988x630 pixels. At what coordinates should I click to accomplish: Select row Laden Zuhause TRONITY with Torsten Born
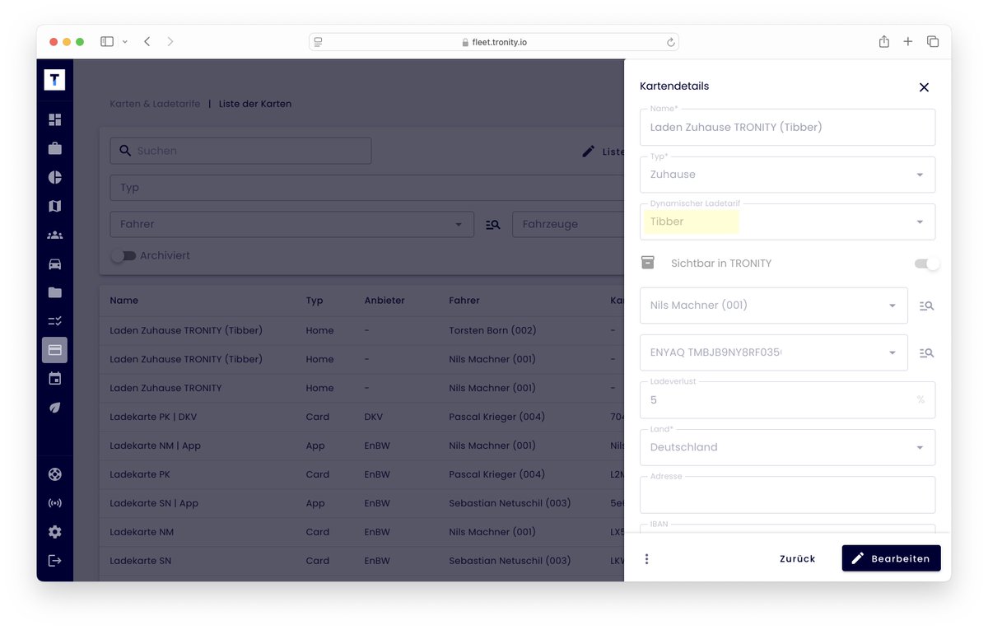click(362, 330)
